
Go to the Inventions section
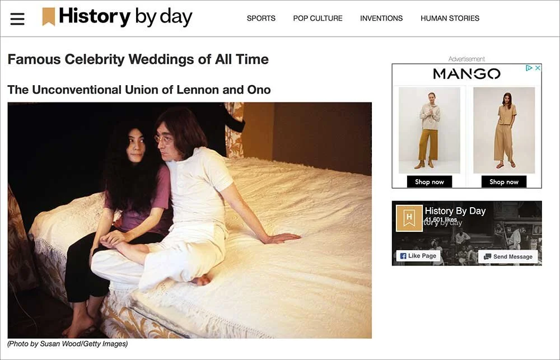381,18
